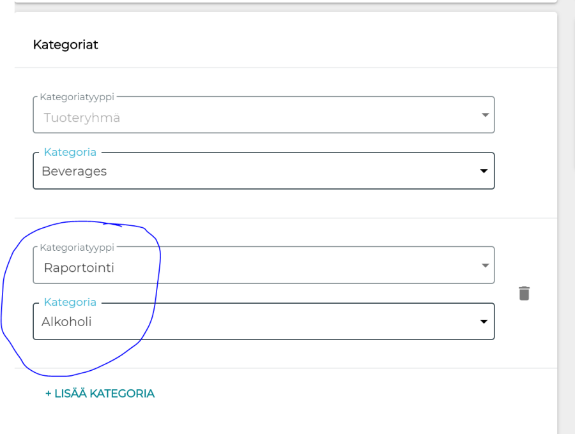Delete the Raportointi category row with trash icon

(524, 294)
